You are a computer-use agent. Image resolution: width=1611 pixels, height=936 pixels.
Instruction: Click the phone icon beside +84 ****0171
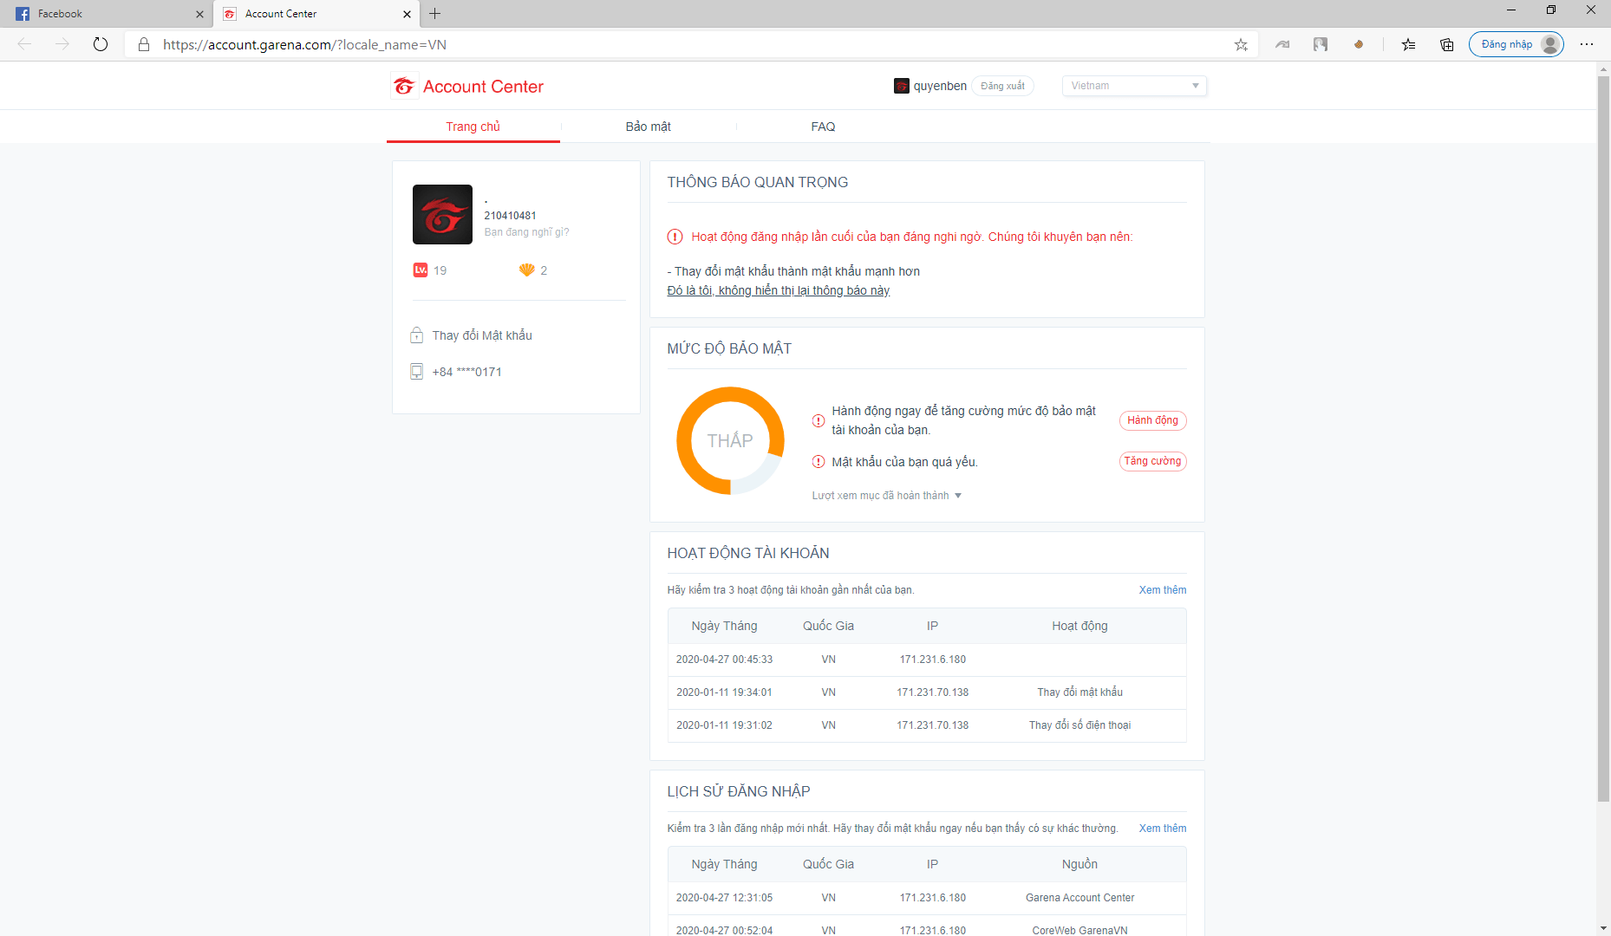(416, 372)
